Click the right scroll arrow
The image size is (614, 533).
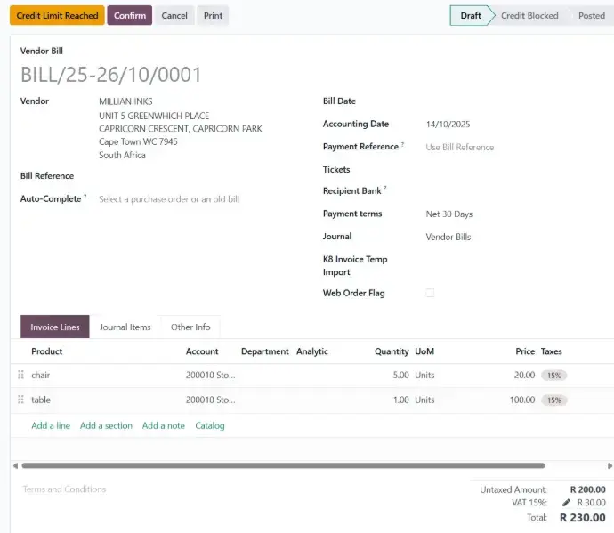(609, 465)
